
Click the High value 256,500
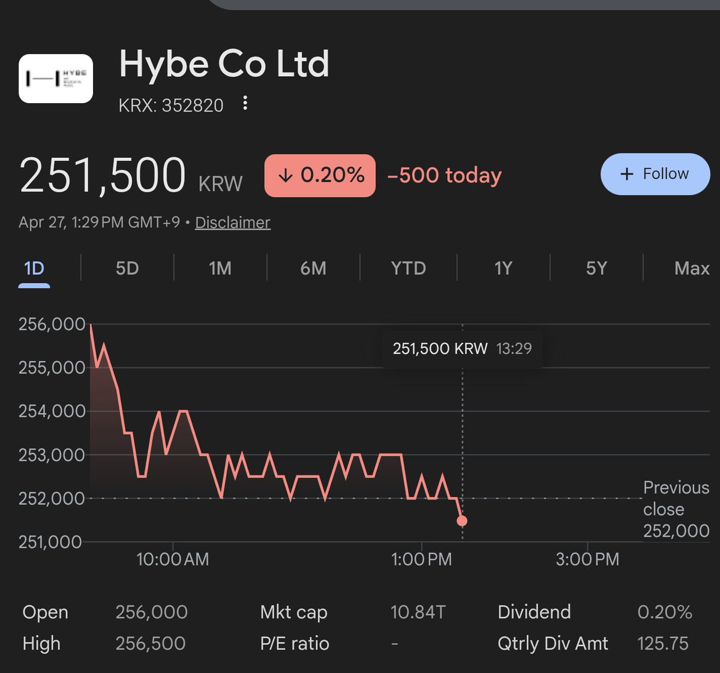(151, 644)
